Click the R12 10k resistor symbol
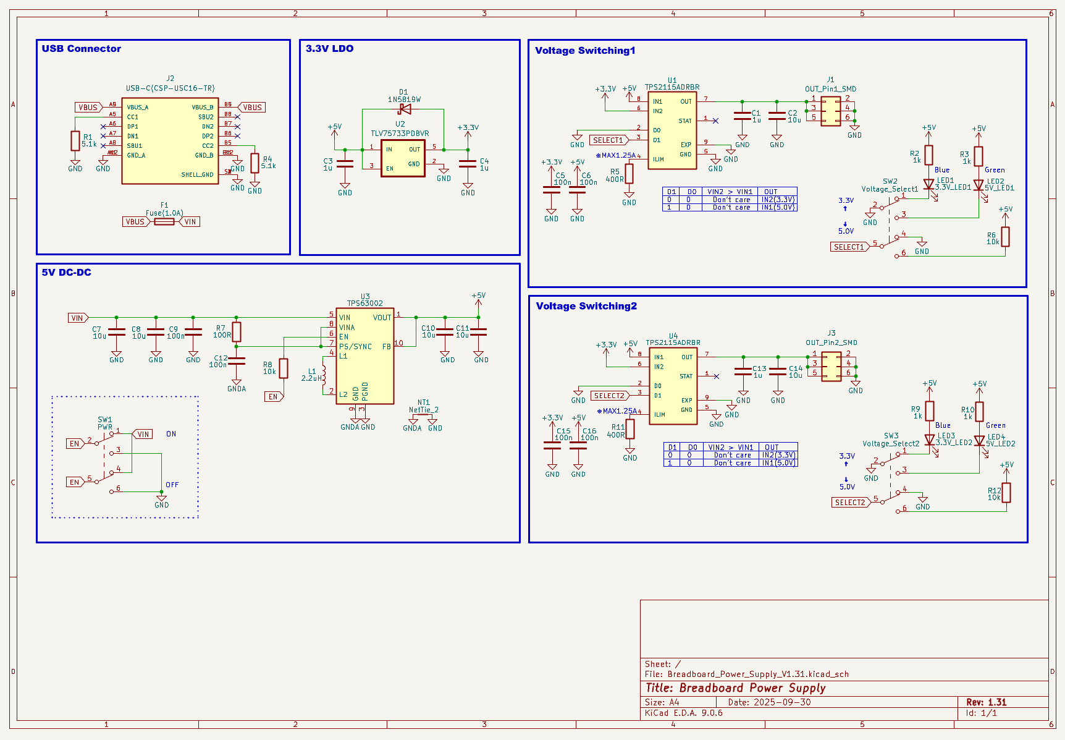This screenshot has height=740, width=1065. coord(1006,493)
